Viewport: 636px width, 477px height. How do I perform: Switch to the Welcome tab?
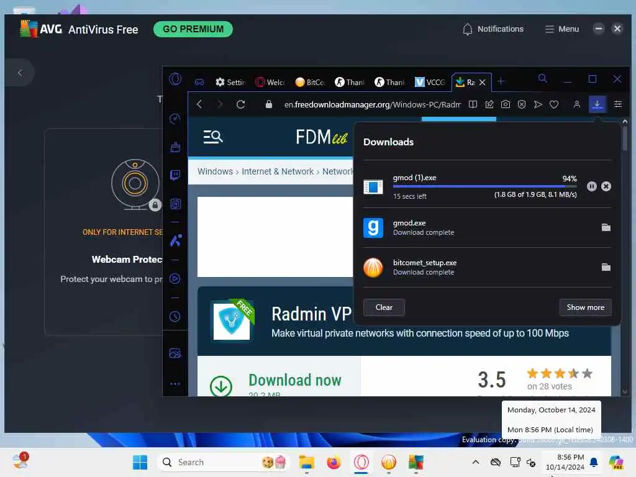click(270, 83)
